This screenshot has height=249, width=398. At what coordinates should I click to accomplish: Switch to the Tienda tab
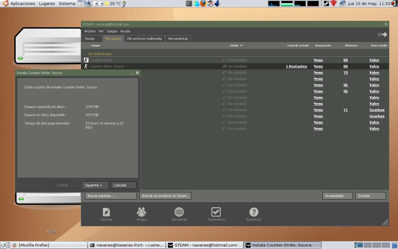(90, 39)
